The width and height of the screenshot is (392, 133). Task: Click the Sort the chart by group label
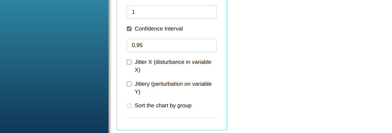click(x=163, y=106)
